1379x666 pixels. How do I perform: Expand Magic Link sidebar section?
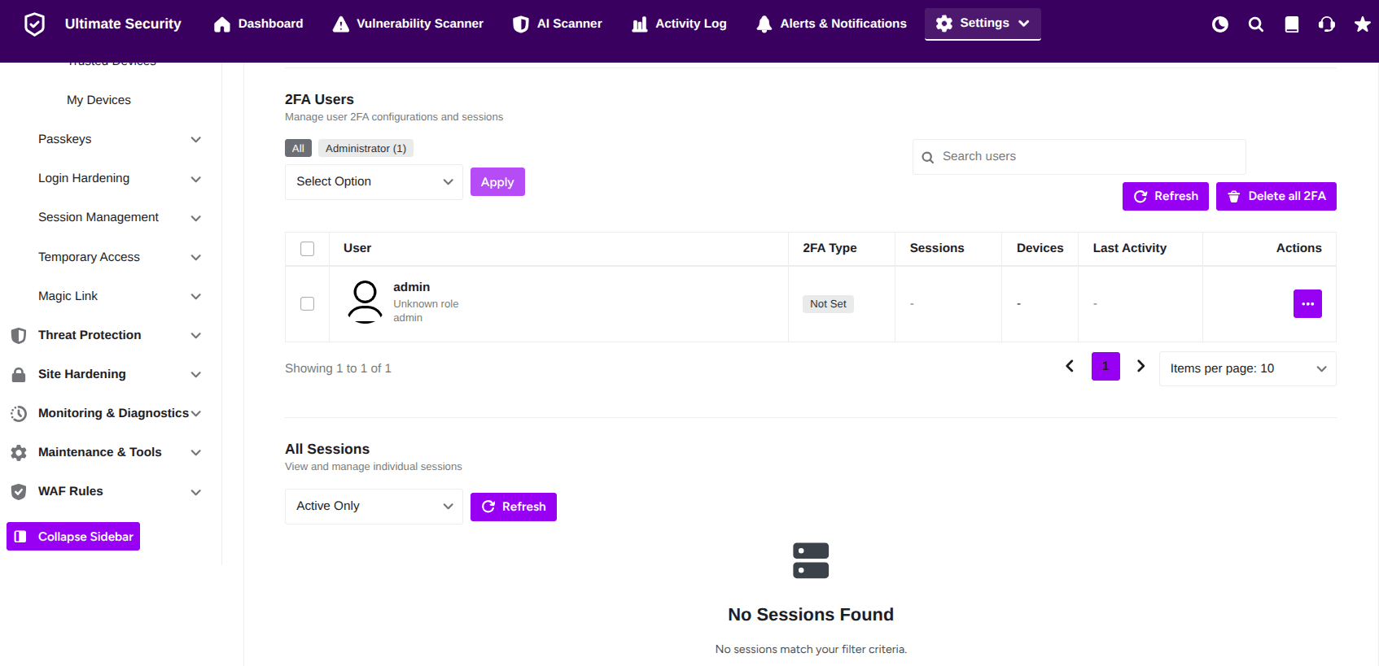195,296
